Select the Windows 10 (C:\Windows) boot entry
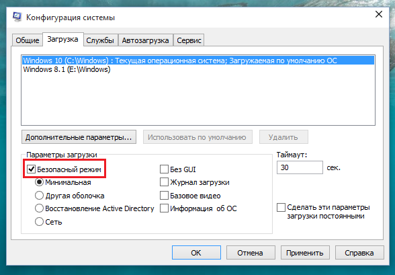The image size is (395, 275). (x=198, y=61)
